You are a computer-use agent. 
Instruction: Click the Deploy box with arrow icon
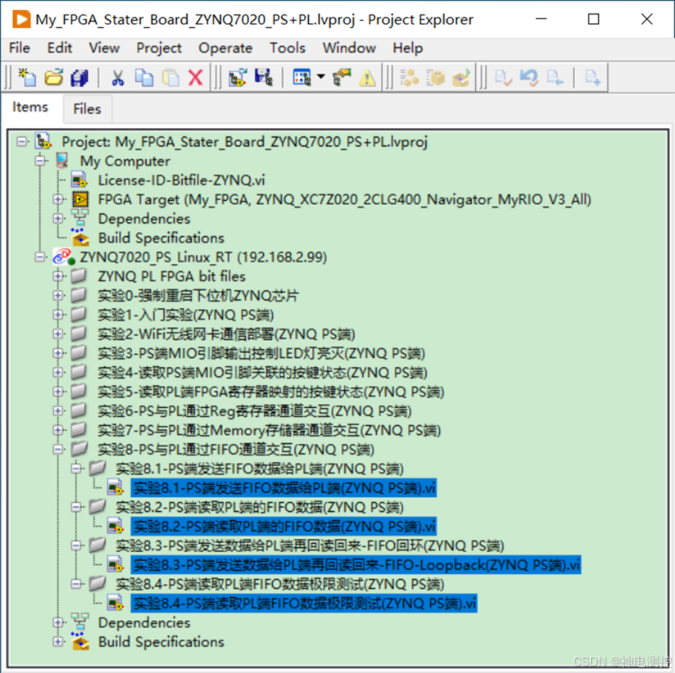coord(460,78)
